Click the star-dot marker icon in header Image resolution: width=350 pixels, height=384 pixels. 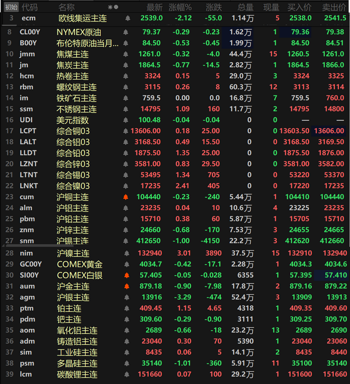113,7
